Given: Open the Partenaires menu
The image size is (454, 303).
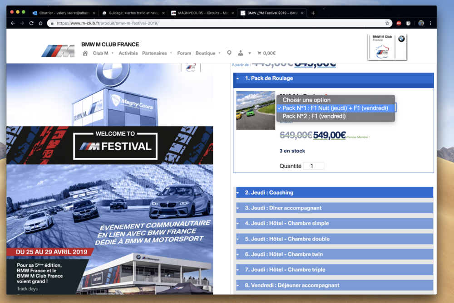Looking at the screenshot, I should [157, 53].
